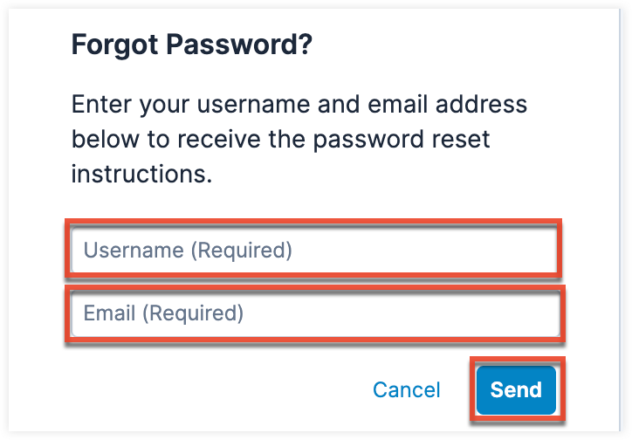Screen dimensions: 632x440
Task: Place cursor in the second required field
Action: [x=313, y=313]
